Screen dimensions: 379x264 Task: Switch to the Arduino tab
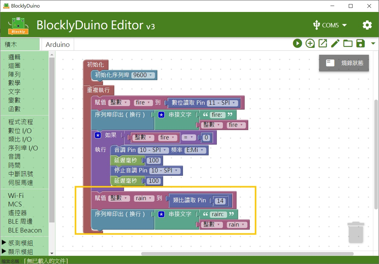tap(58, 44)
